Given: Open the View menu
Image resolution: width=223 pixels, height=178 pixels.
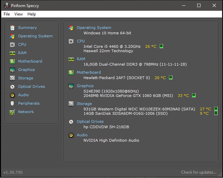Looking at the screenshot, I should [x=18, y=14].
